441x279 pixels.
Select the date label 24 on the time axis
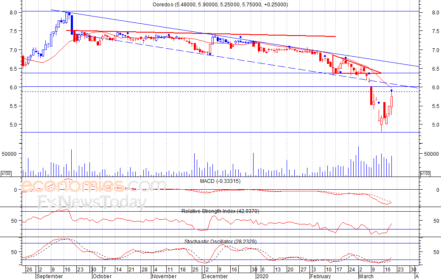pyautogui.click(x=352, y=270)
